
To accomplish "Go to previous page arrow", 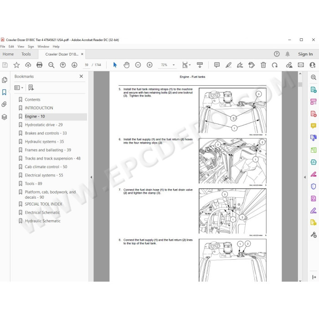I will click(x=63, y=65).
